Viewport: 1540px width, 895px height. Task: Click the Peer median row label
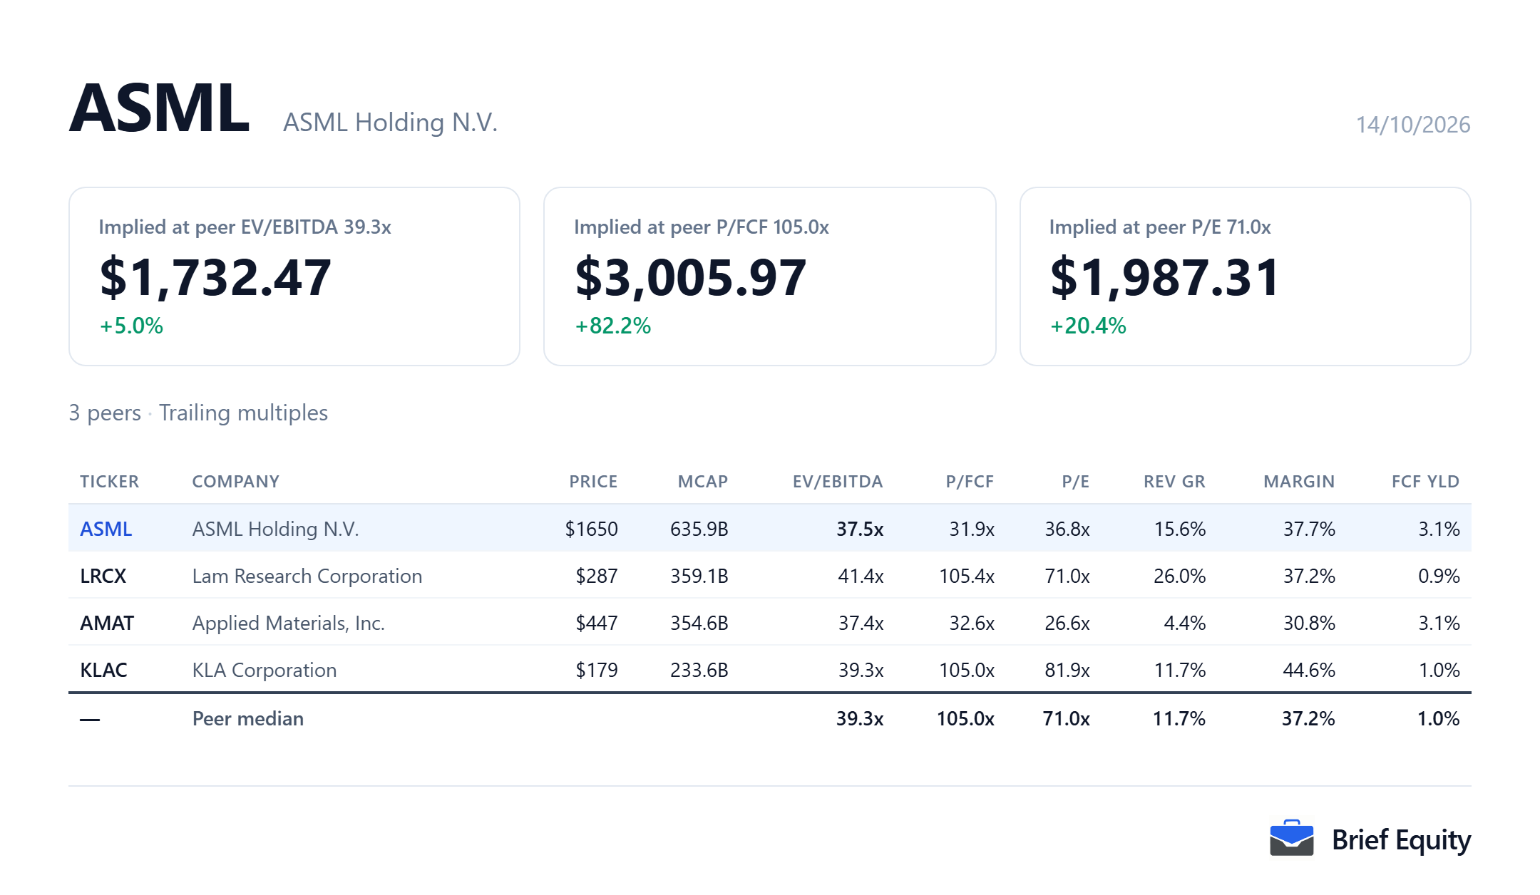pyautogui.click(x=248, y=718)
